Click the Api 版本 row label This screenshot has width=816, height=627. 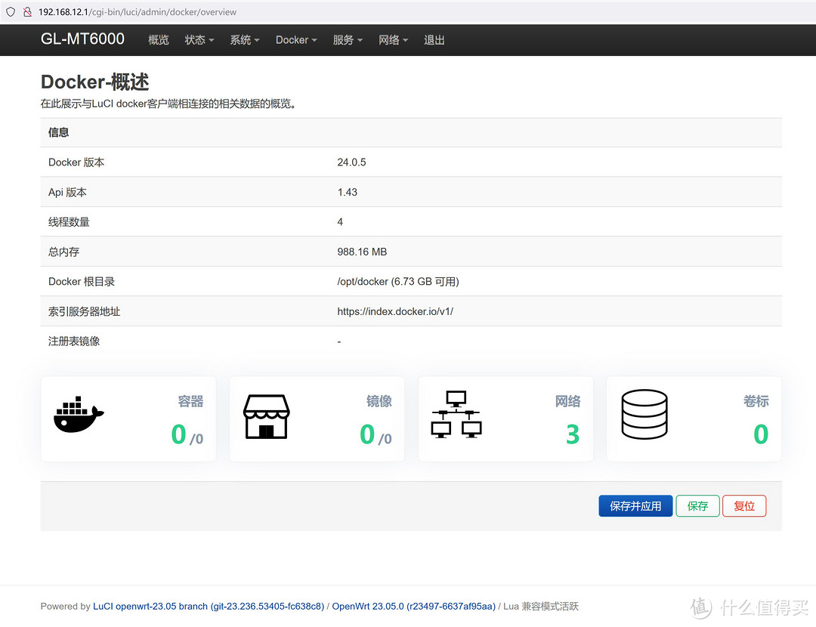pyautogui.click(x=67, y=192)
